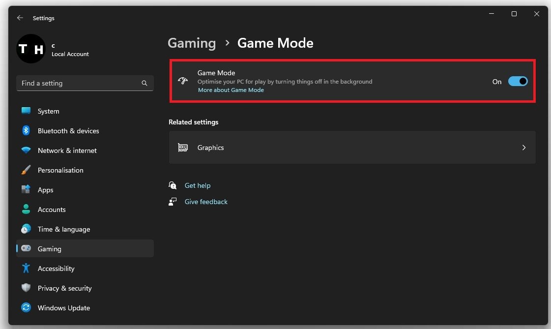This screenshot has height=329, width=551.
Task: Click the Personalisation paintbrush icon
Action: tap(26, 170)
